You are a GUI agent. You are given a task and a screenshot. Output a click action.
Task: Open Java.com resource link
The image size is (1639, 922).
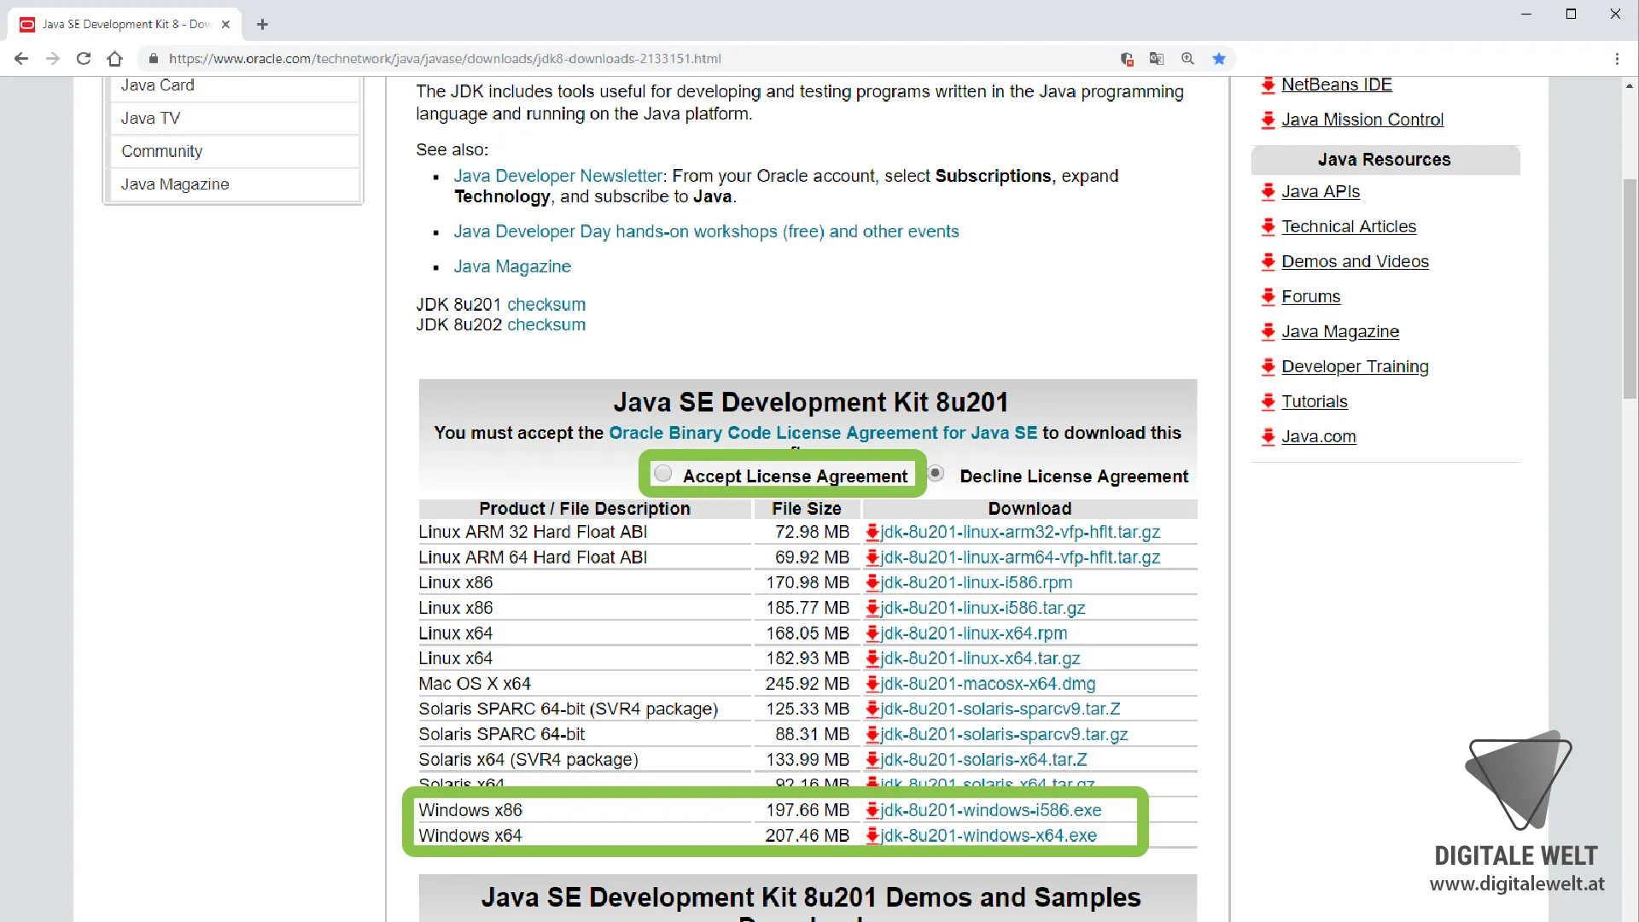(1319, 437)
